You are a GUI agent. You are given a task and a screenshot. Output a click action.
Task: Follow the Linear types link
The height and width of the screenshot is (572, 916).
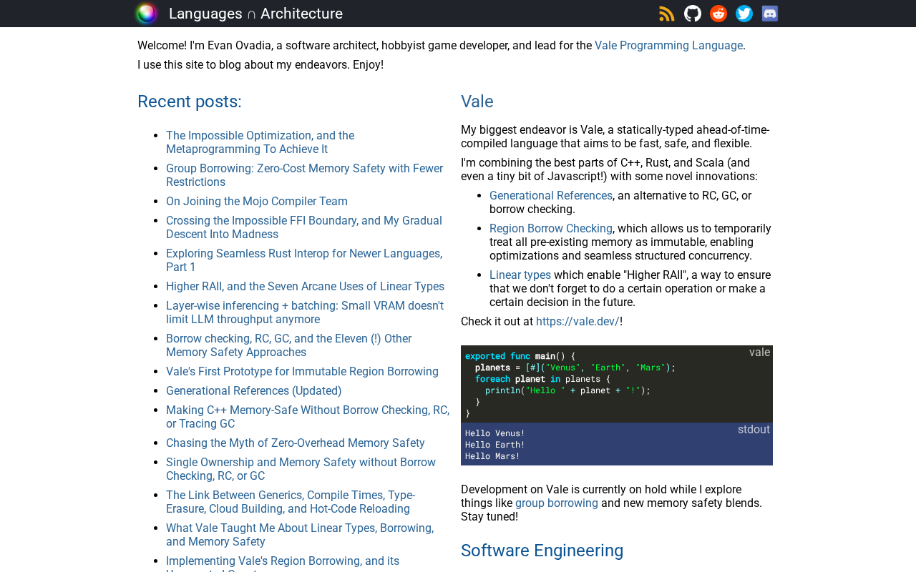[520, 275]
